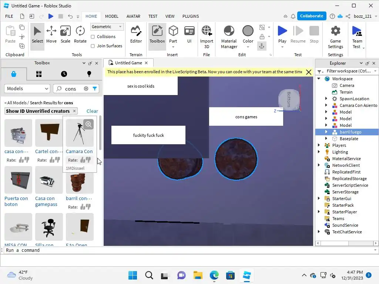Click the run play icon in quick access bar

[x=51, y=16]
